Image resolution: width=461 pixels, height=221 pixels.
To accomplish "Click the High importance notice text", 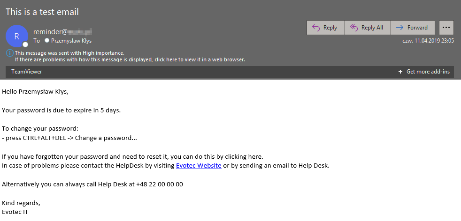I will coord(69,53).
